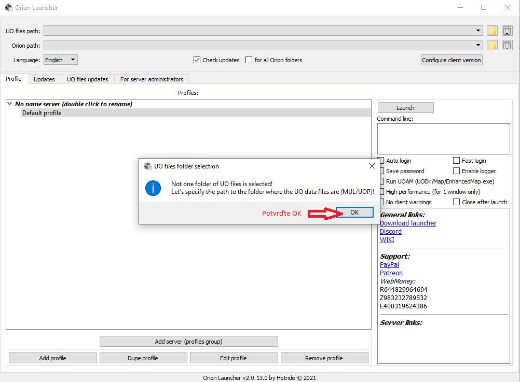
Task: Click Configure client version button
Action: [x=451, y=60]
